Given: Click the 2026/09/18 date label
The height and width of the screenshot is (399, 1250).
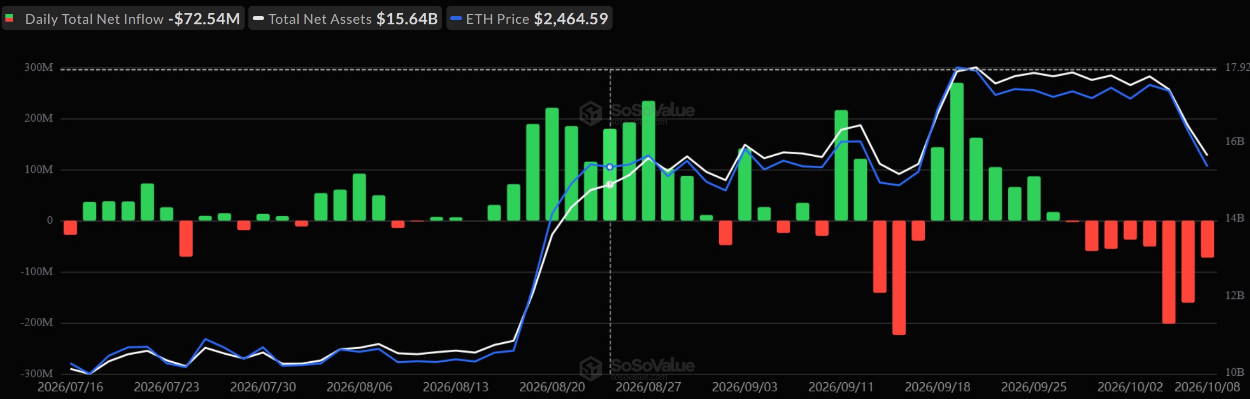Looking at the screenshot, I should [938, 387].
